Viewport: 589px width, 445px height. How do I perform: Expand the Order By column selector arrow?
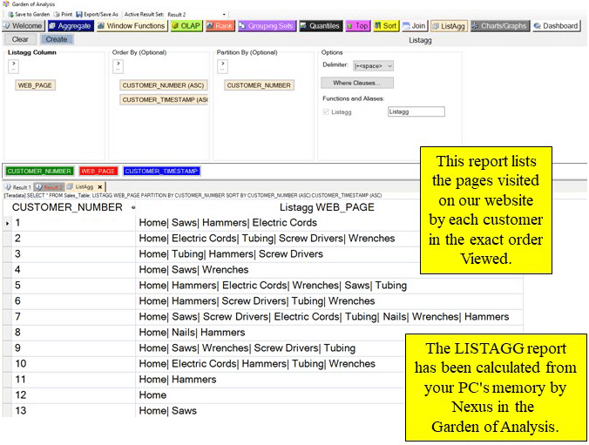pyautogui.click(x=118, y=66)
